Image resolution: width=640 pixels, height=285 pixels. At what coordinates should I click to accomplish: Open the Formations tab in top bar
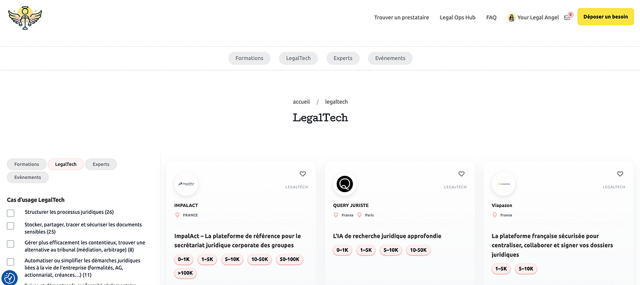click(249, 58)
